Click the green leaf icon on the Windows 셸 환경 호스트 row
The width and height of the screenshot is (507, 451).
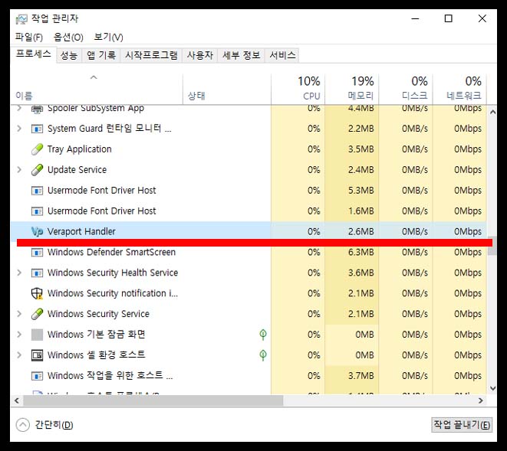click(263, 355)
